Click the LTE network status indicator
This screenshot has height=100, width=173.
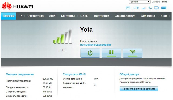coord(136,8)
